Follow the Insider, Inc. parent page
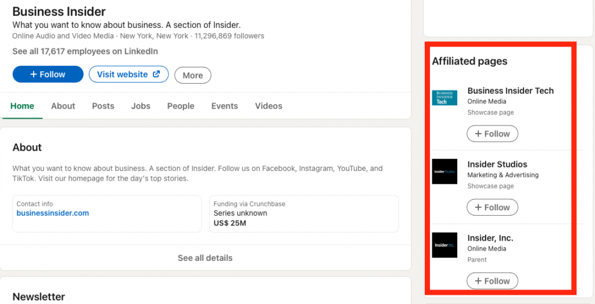 [492, 281]
